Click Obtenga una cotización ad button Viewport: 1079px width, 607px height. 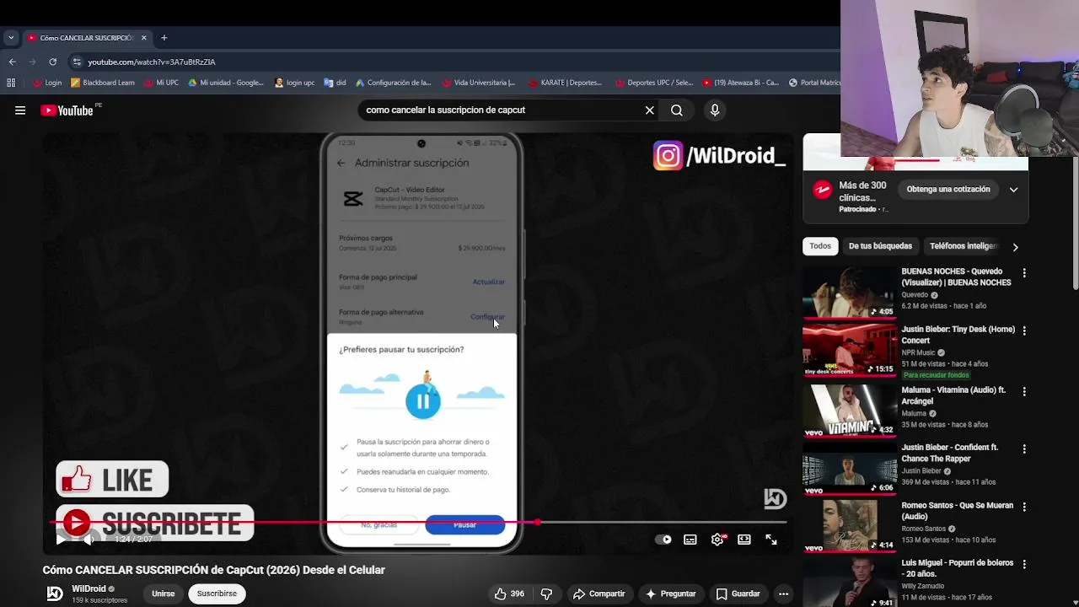[x=948, y=189]
